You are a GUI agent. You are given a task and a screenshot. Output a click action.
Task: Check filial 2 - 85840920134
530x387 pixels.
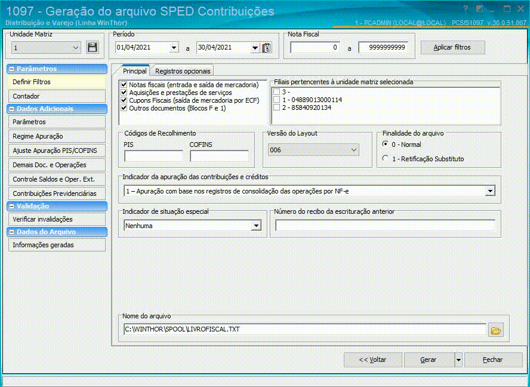pyautogui.click(x=277, y=107)
